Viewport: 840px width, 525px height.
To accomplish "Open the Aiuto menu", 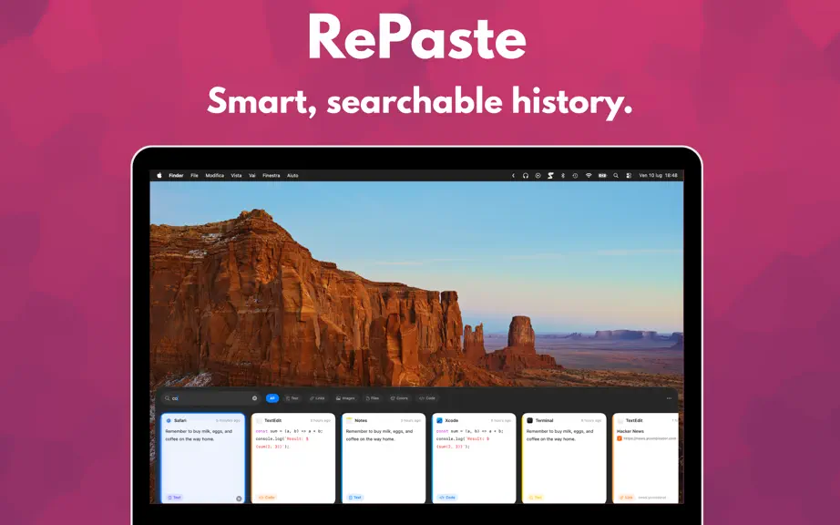I will 292,175.
